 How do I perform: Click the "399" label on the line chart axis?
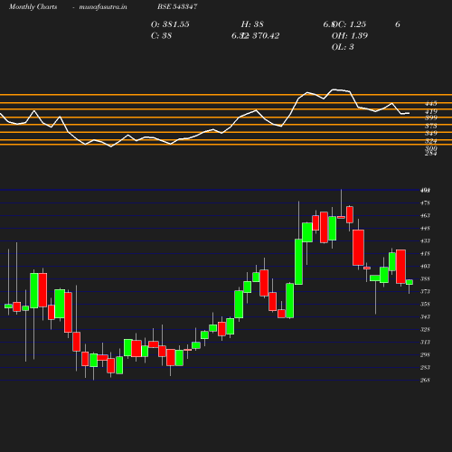coord(431,118)
